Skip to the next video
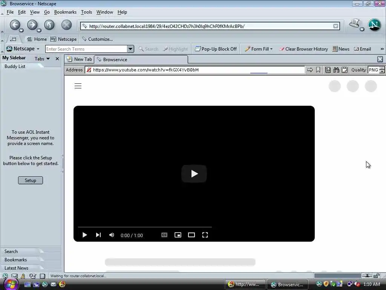This screenshot has height=290, width=386. 98,235
